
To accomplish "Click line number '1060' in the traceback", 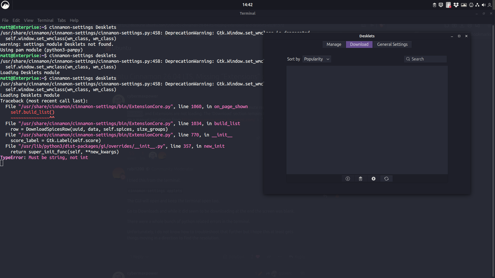I will coord(196,107).
